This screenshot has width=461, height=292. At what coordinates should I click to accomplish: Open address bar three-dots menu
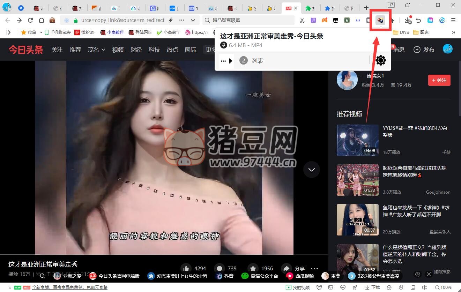click(x=182, y=20)
